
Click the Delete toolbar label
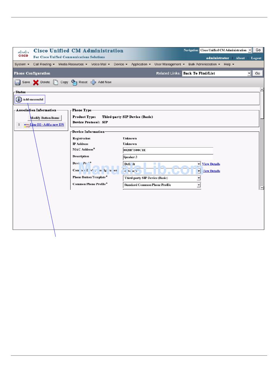[x=45, y=82]
